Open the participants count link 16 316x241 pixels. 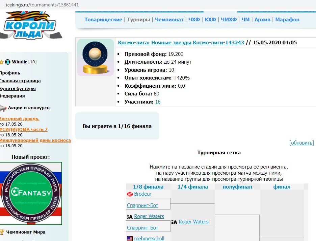(x=158, y=102)
